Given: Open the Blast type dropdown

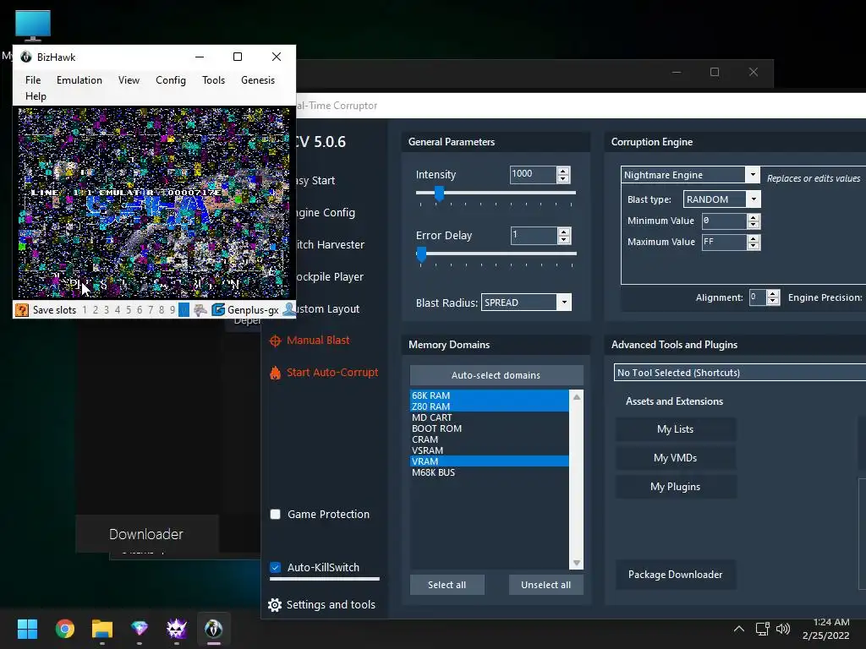Looking at the screenshot, I should [x=754, y=199].
